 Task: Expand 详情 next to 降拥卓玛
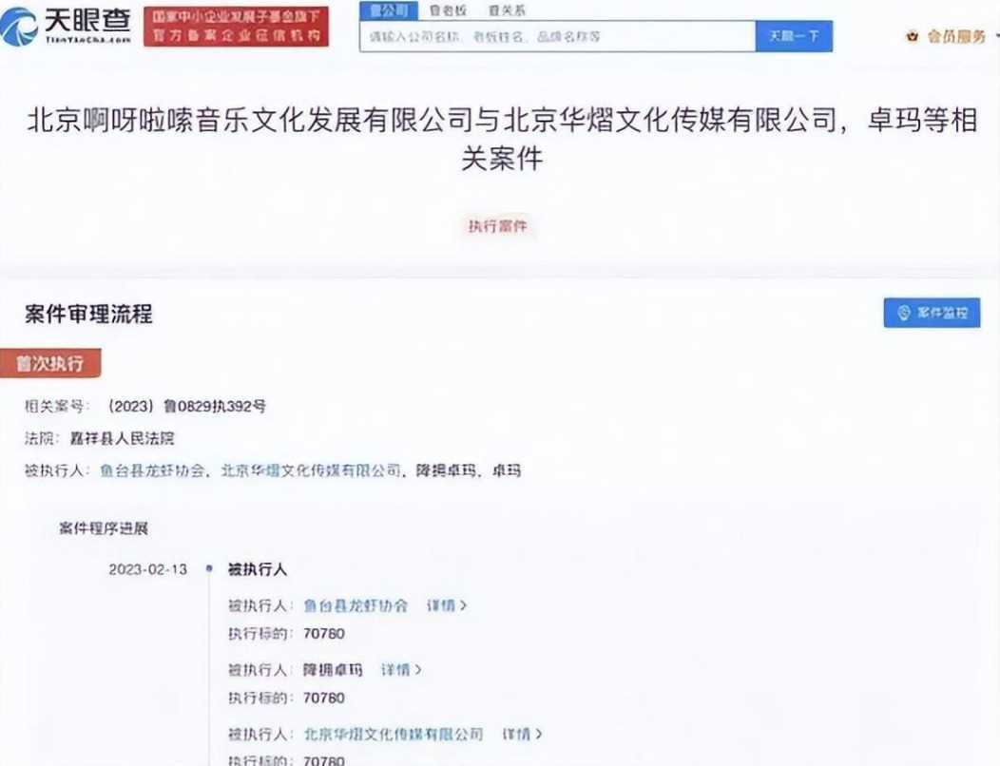point(400,670)
